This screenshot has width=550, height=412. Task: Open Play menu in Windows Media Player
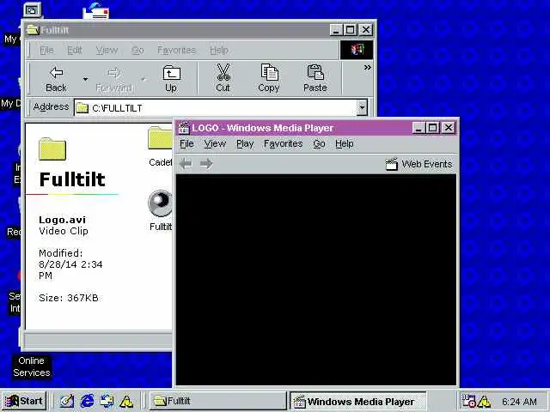pos(245,143)
